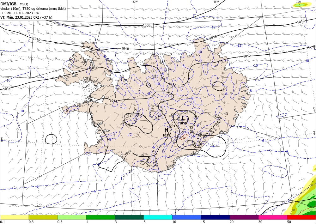The width and height of the screenshot is (316, 224).
Task: Click the '(+37 h)' forecast offset text
Action: [46, 17]
